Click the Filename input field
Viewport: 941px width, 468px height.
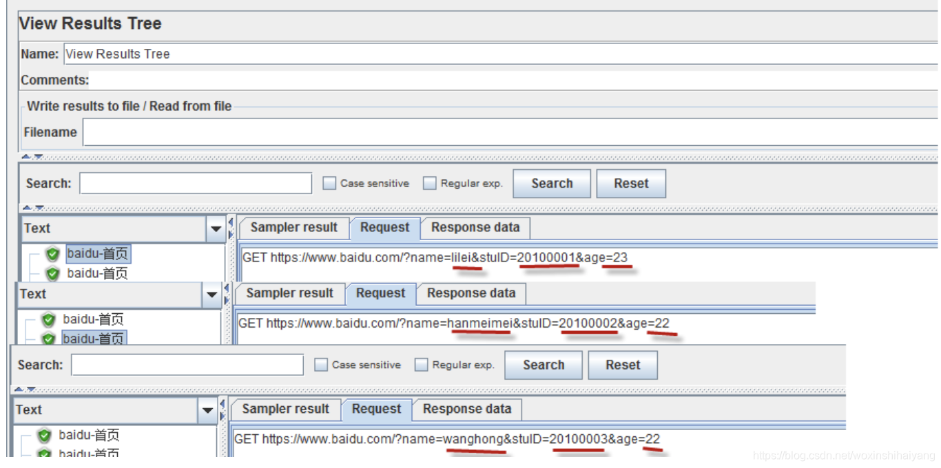point(510,131)
